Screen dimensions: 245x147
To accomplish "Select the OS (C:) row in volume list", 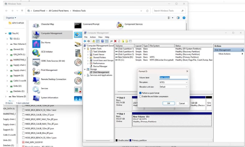I will (x=163, y=60).
